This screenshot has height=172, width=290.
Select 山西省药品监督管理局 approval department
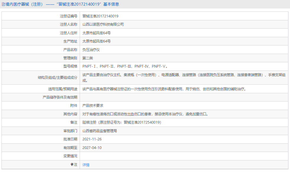(99, 131)
